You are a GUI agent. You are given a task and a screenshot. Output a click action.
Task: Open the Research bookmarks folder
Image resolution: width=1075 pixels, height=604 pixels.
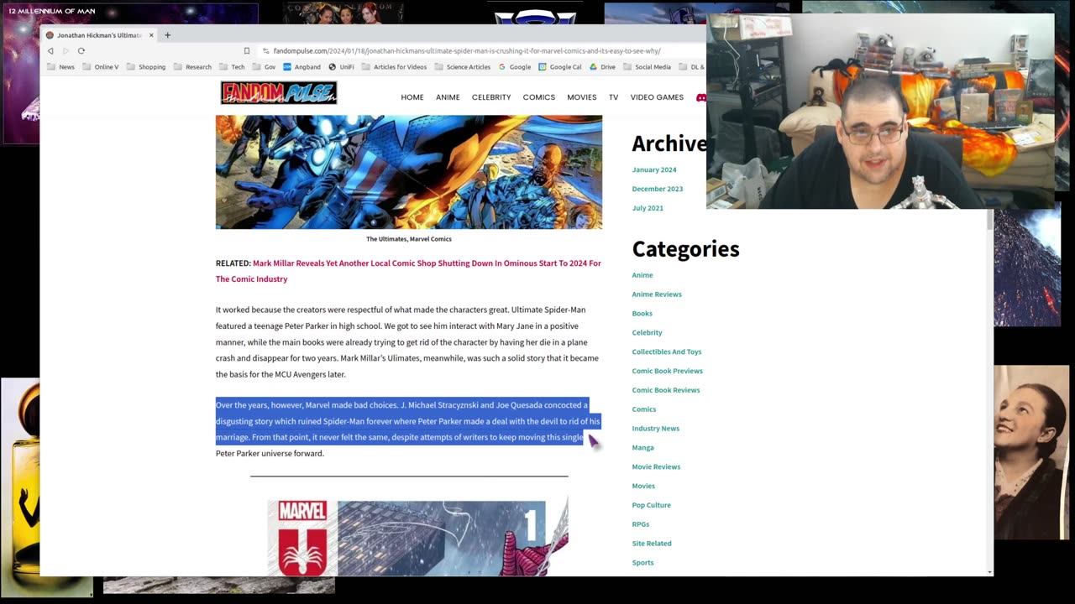click(x=192, y=67)
